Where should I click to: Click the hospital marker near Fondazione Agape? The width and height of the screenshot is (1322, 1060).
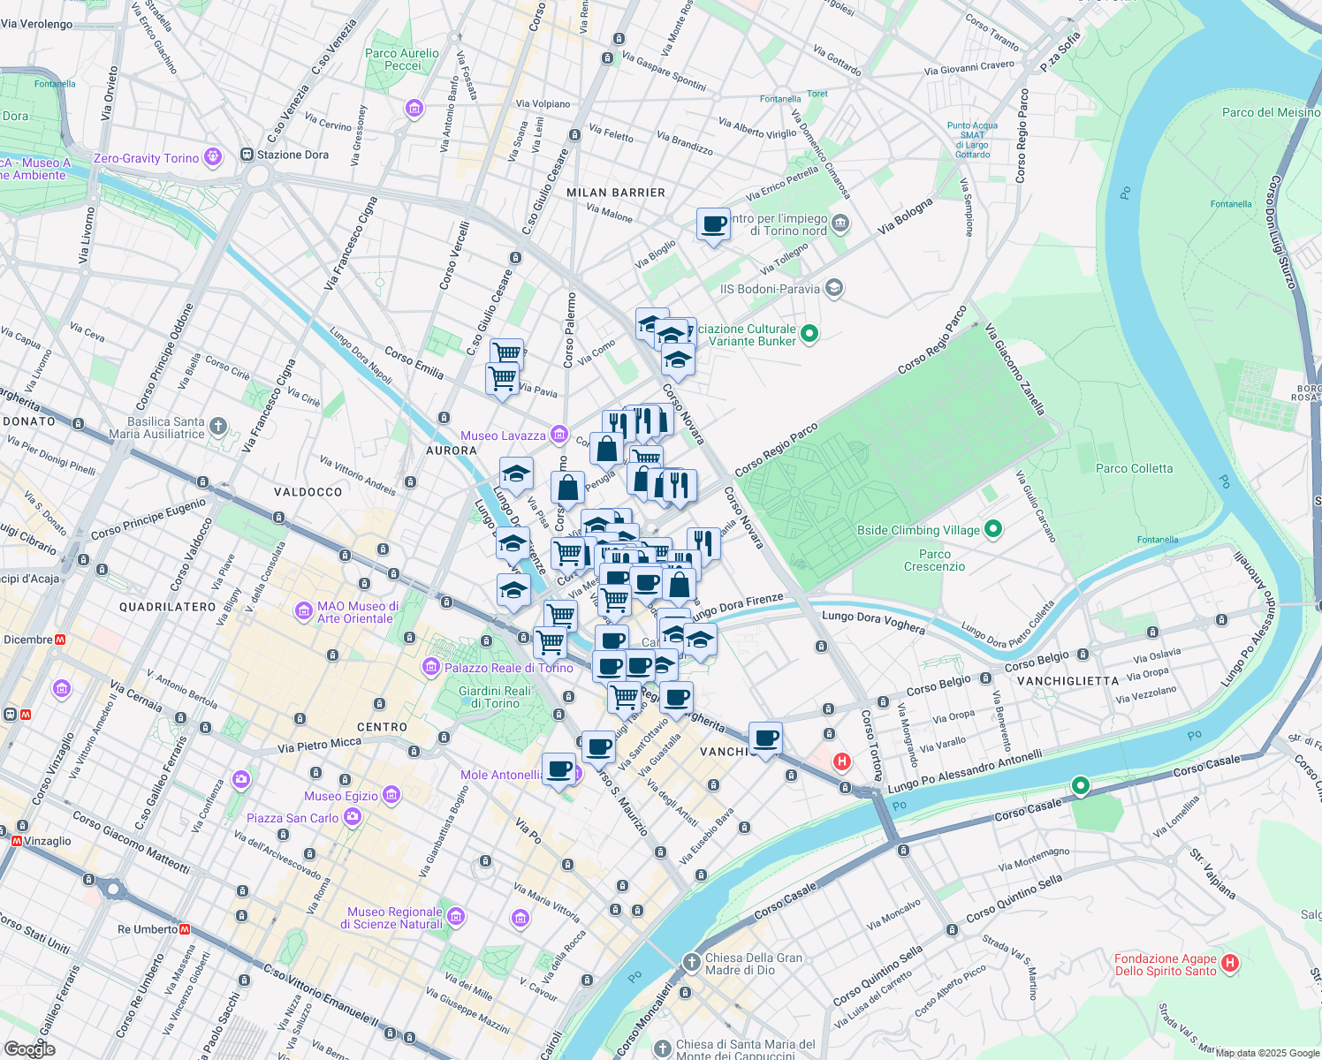1229,963
